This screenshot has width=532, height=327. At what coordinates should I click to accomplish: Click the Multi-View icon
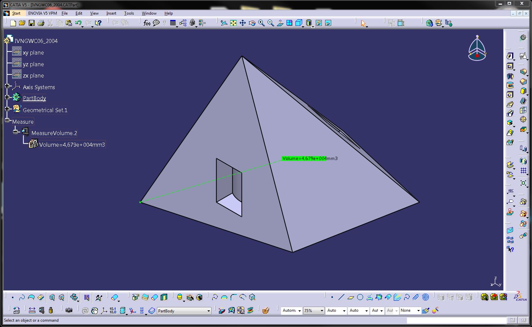pyautogui.click(x=289, y=23)
